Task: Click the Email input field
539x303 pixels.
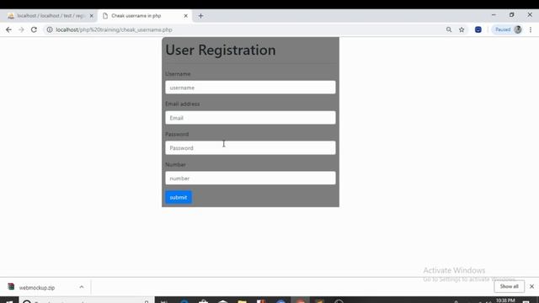Action: pyautogui.click(x=250, y=118)
